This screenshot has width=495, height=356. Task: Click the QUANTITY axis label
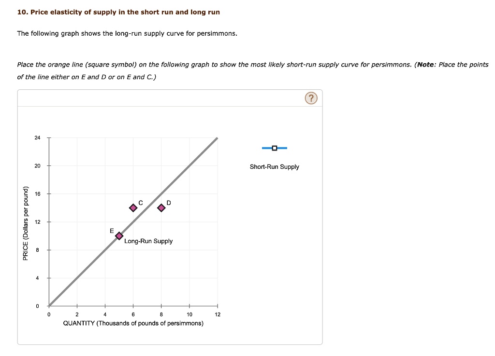(133, 324)
